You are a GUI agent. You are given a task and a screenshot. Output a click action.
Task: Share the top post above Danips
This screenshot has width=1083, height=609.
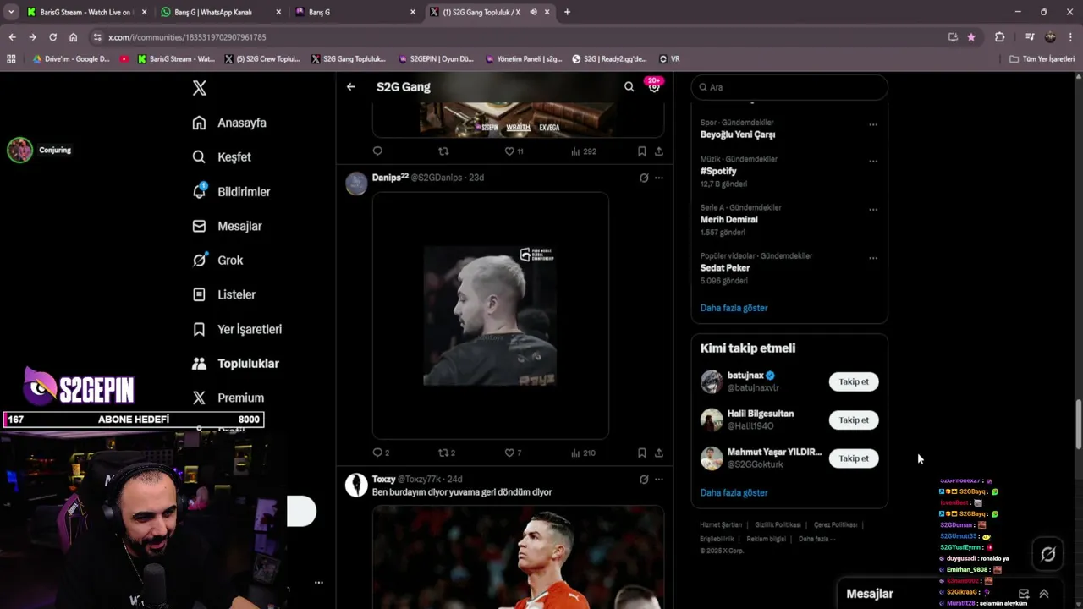659,151
